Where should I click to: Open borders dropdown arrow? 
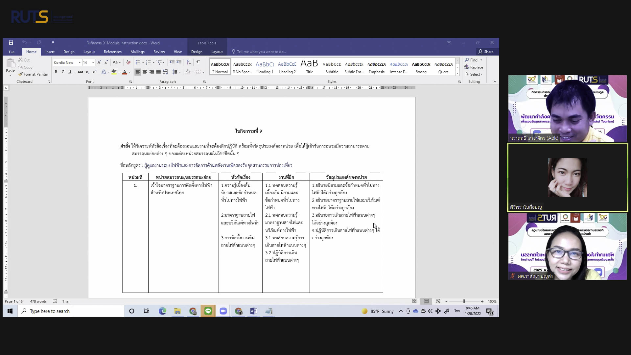coord(203,72)
